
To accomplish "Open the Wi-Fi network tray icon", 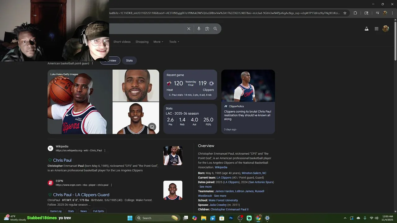I will (x=371, y=218).
